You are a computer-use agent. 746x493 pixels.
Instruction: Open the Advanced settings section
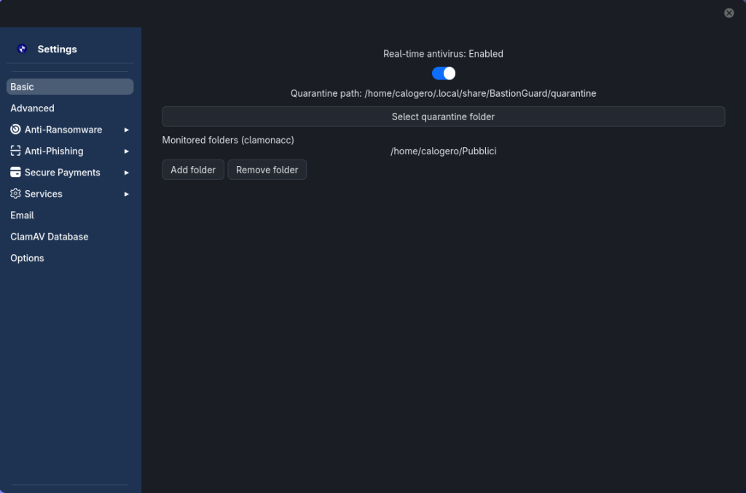pyautogui.click(x=70, y=108)
